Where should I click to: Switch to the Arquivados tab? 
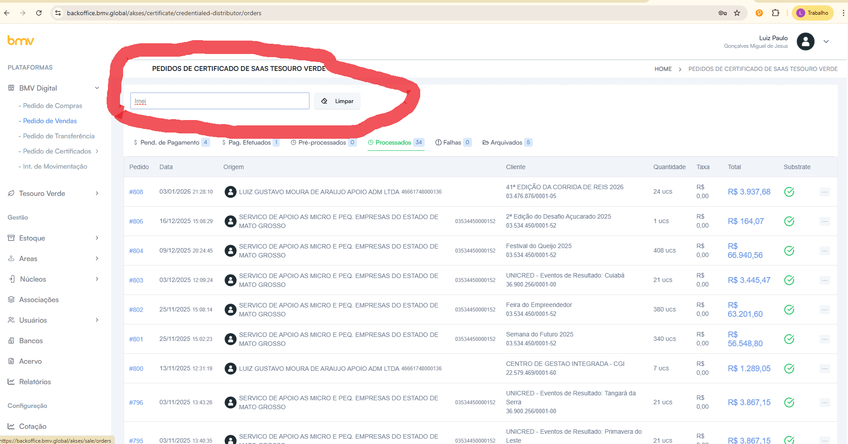[507, 142]
